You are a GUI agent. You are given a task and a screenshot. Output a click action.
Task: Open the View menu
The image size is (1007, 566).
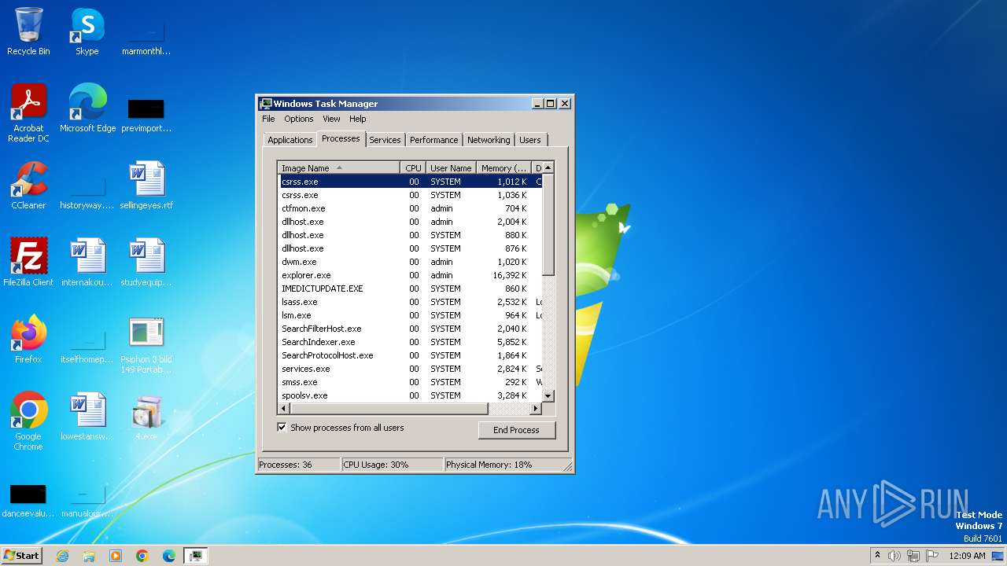[331, 119]
